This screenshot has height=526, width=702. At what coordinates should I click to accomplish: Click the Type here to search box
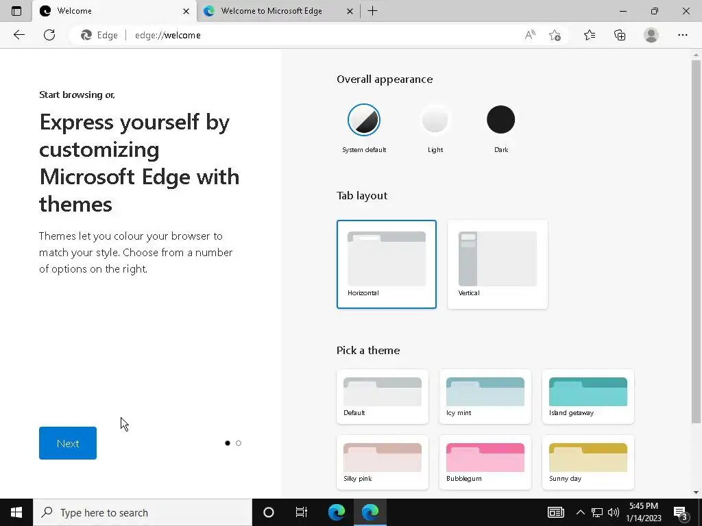[x=143, y=512]
